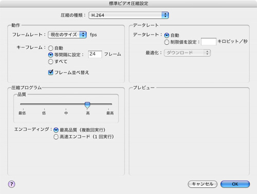This screenshot has width=257, height=194.
Task: Click the 最高 mark on quality slider
Action: point(110,113)
